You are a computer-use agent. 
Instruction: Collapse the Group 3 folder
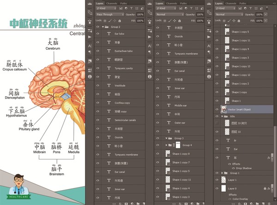tap(166, 138)
